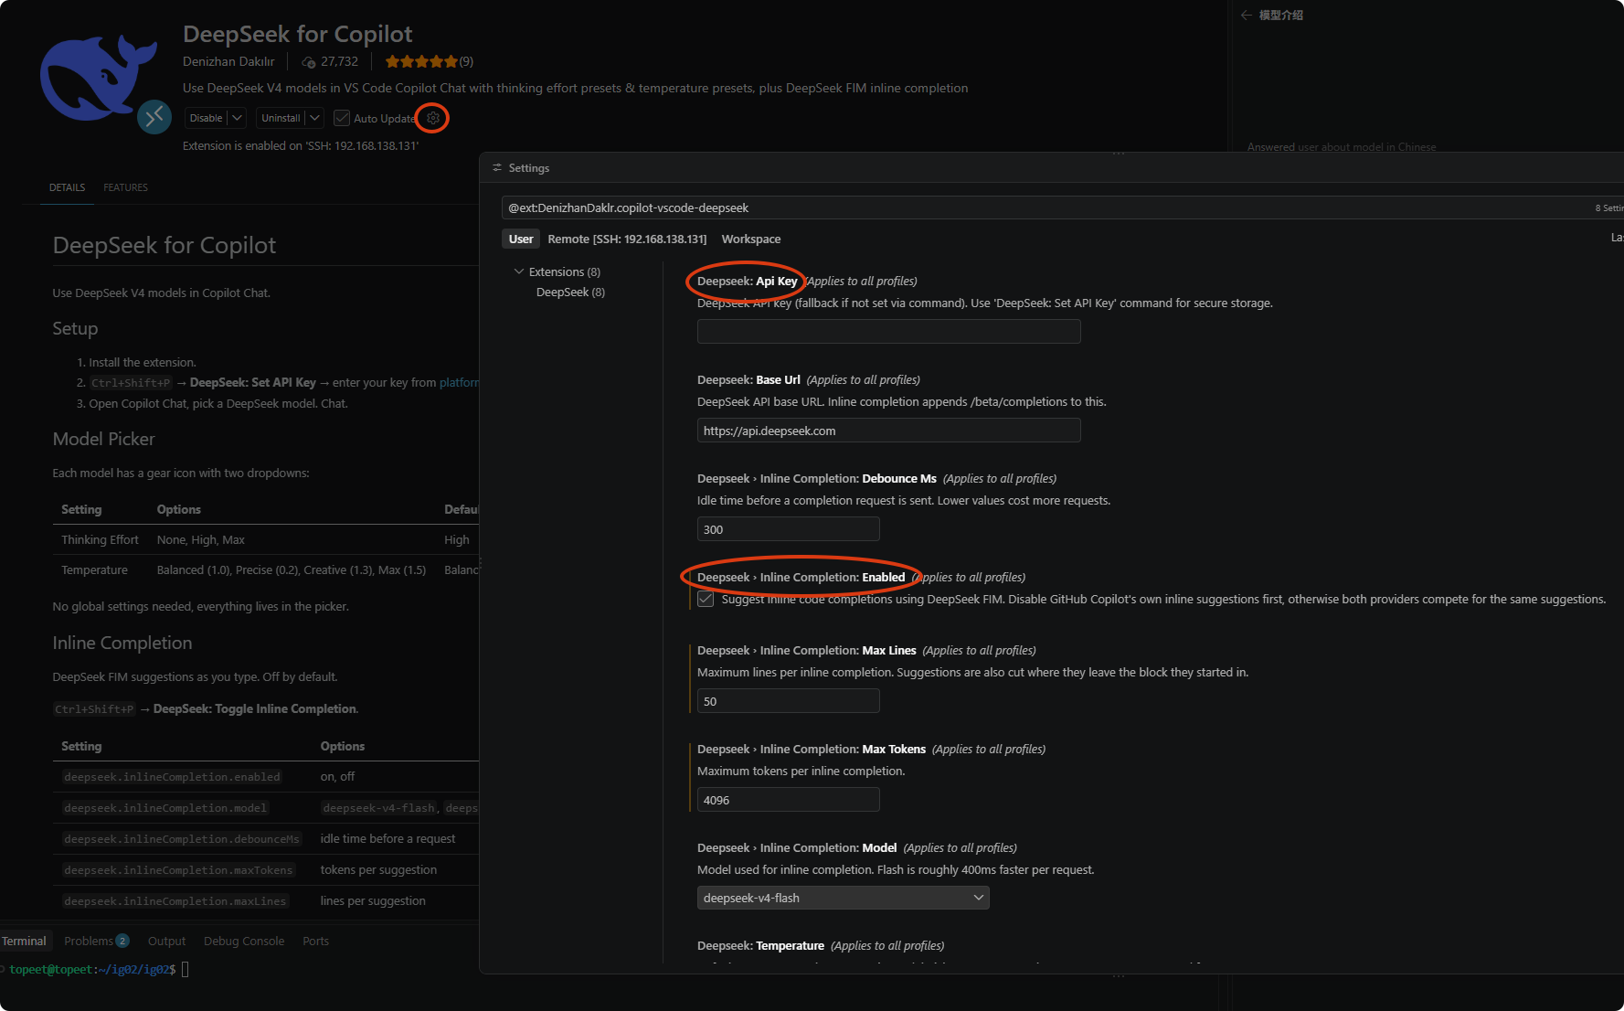This screenshot has height=1011, width=1624.
Task: Open the Output panel tab
Action: pyautogui.click(x=166, y=941)
